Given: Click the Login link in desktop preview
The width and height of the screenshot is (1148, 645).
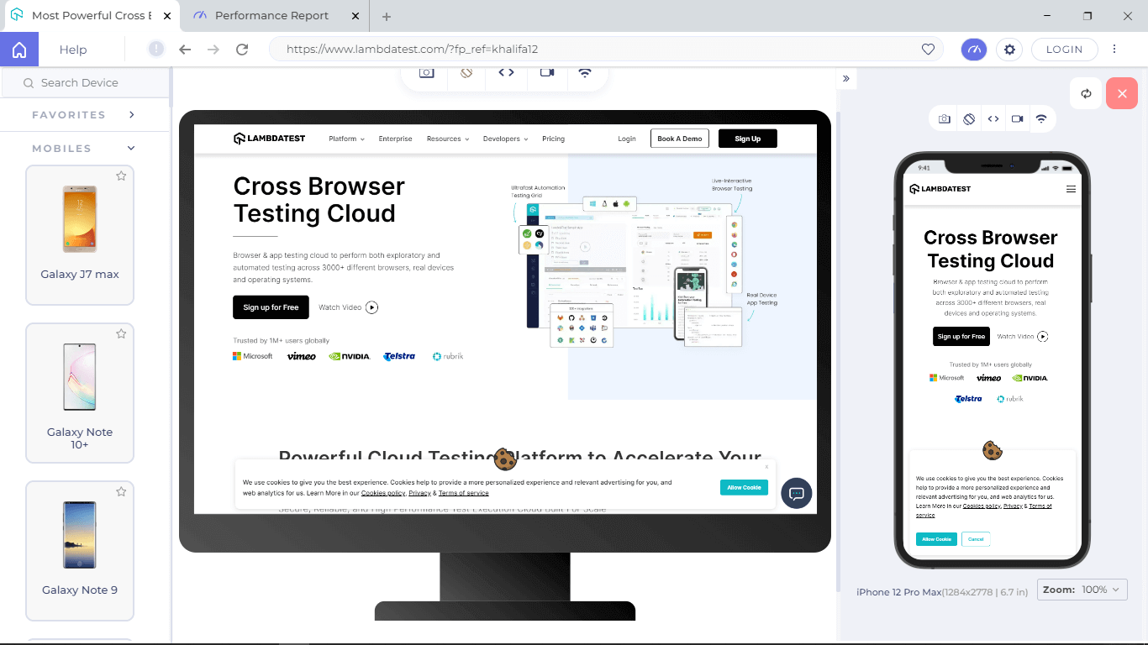Looking at the screenshot, I should pos(627,139).
